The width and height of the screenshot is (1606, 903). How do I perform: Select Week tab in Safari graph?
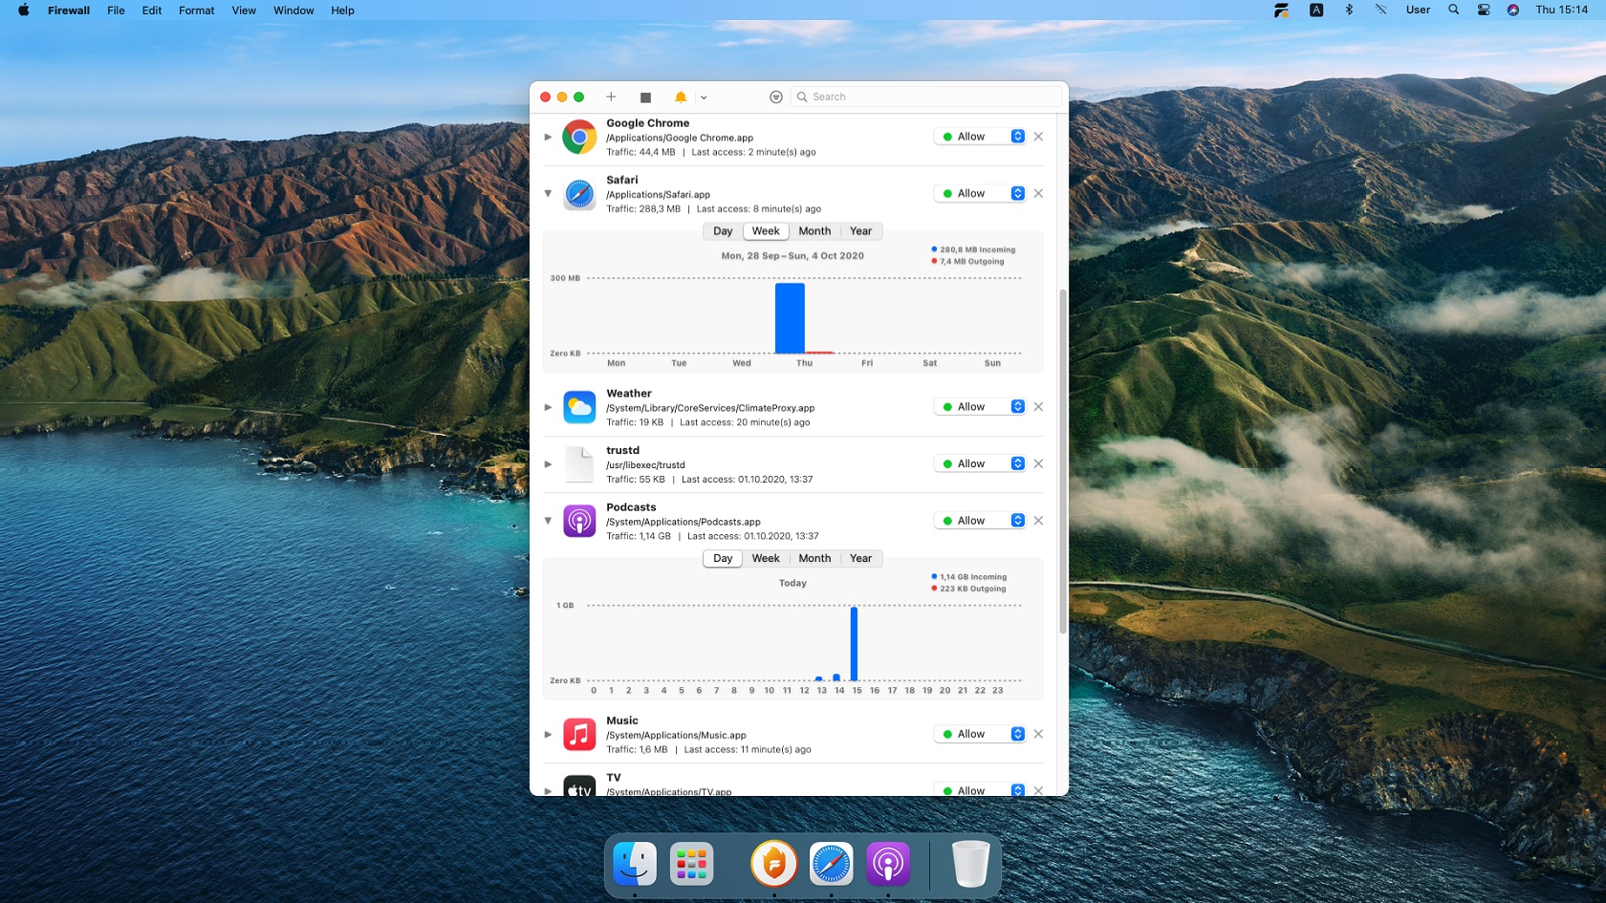(x=766, y=231)
